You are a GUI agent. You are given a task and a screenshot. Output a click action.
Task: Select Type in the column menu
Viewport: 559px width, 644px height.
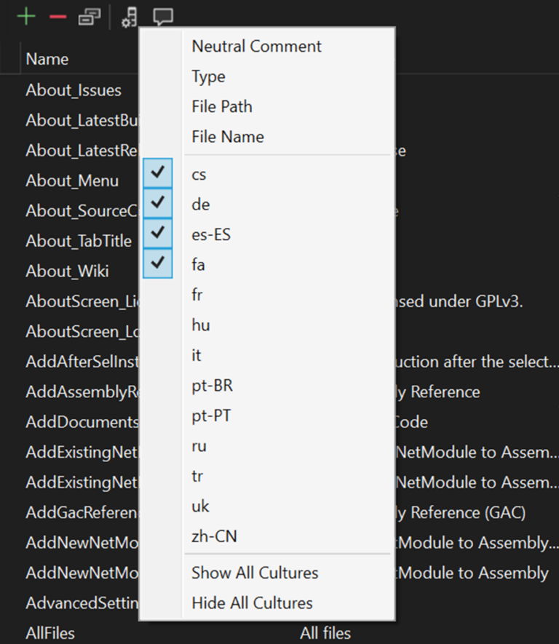[x=208, y=76]
